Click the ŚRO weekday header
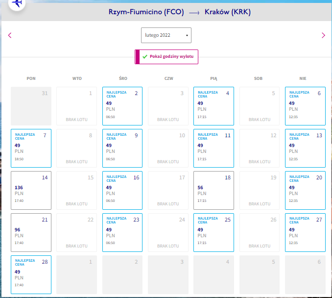Viewport: 332px width, 298px height. point(123,78)
